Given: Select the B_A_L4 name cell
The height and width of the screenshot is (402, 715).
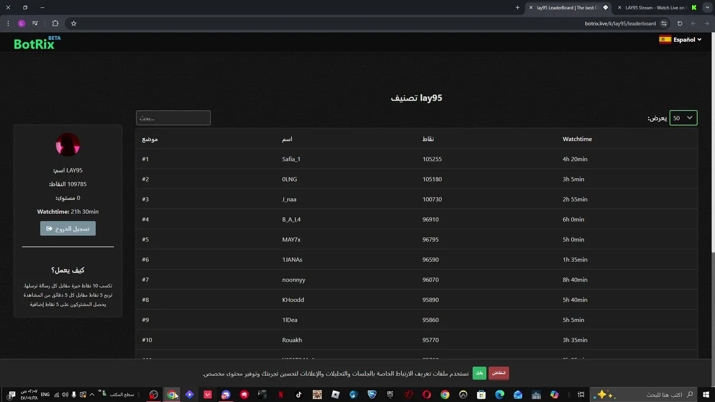Looking at the screenshot, I should point(292,219).
